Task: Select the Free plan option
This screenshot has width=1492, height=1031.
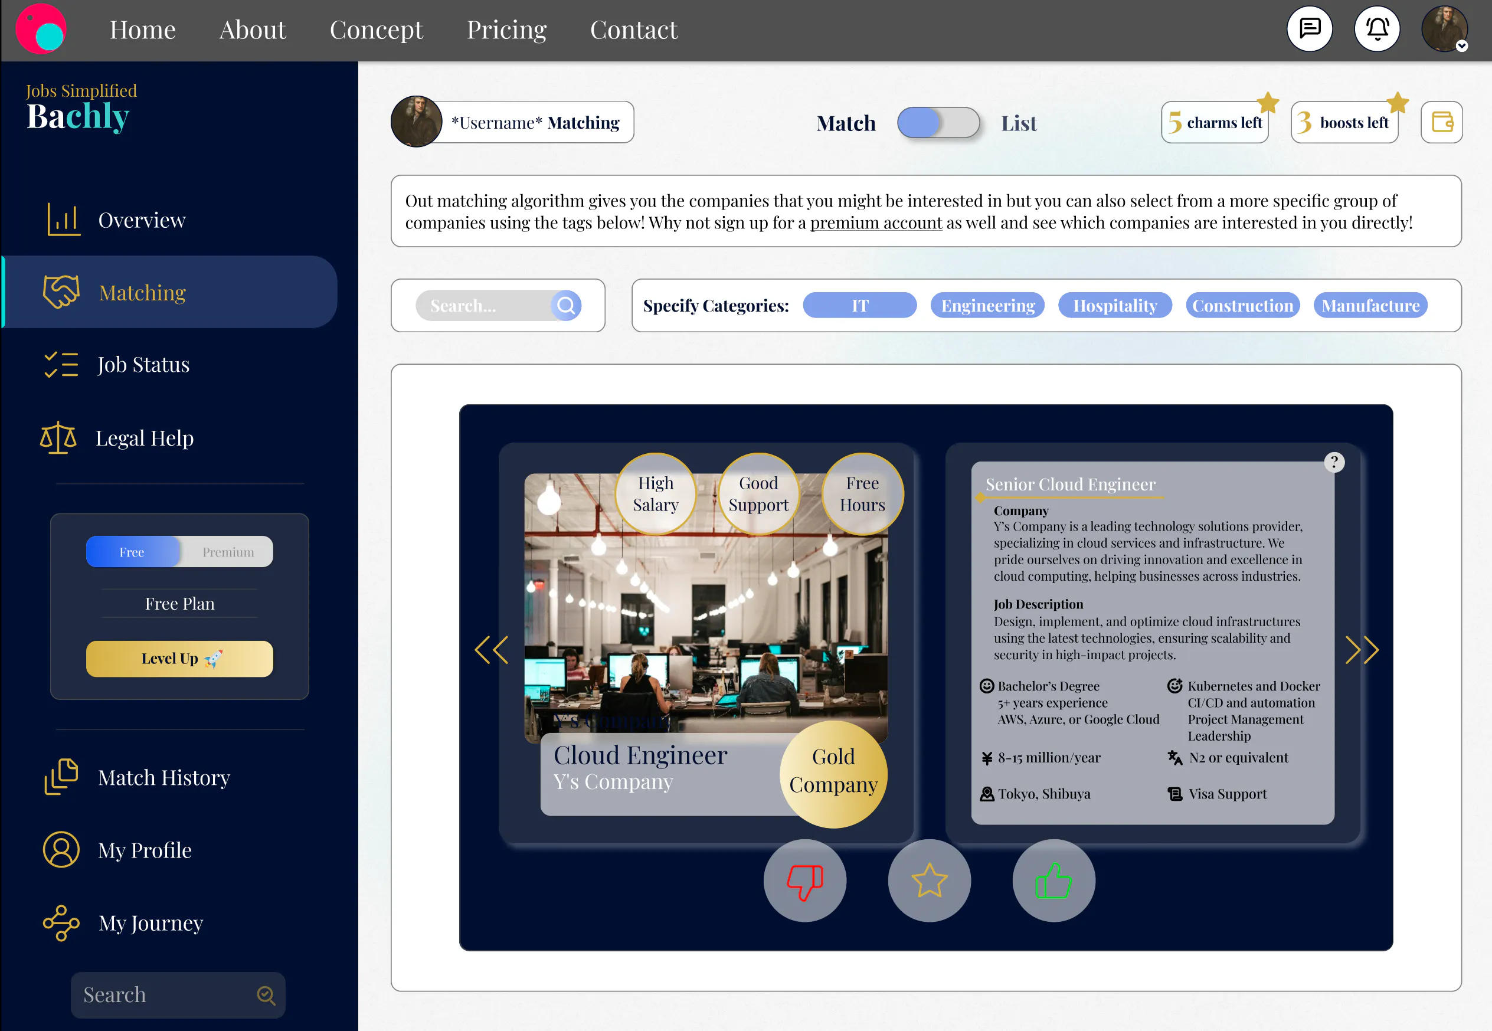Action: pos(132,552)
